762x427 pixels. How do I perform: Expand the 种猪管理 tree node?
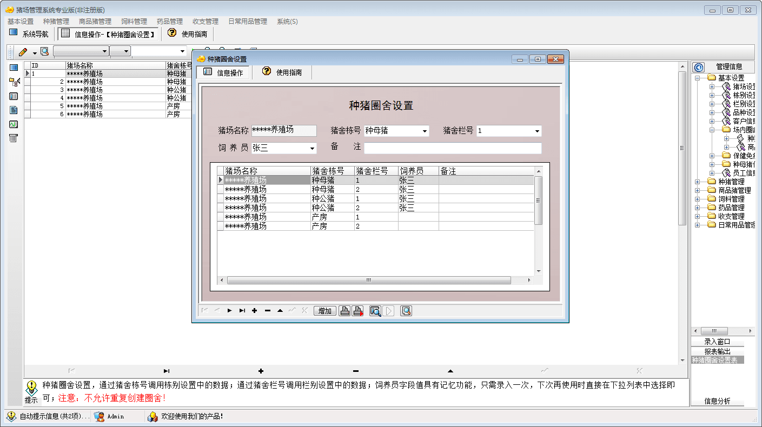click(698, 182)
